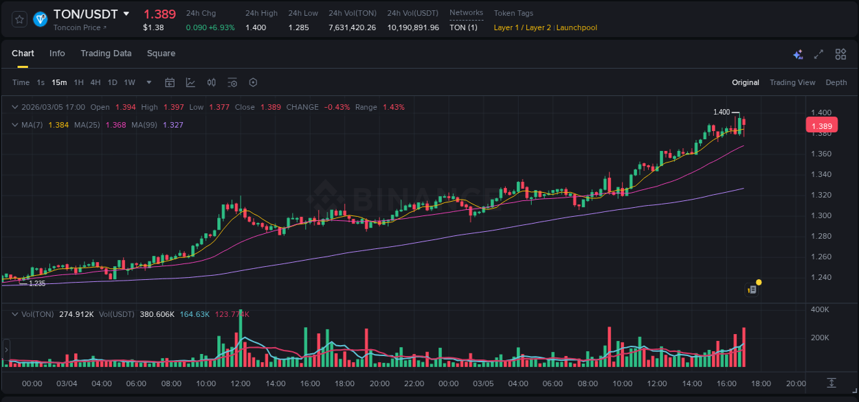Select the Trading View chart mode
The height and width of the screenshot is (402, 859).
tap(792, 82)
